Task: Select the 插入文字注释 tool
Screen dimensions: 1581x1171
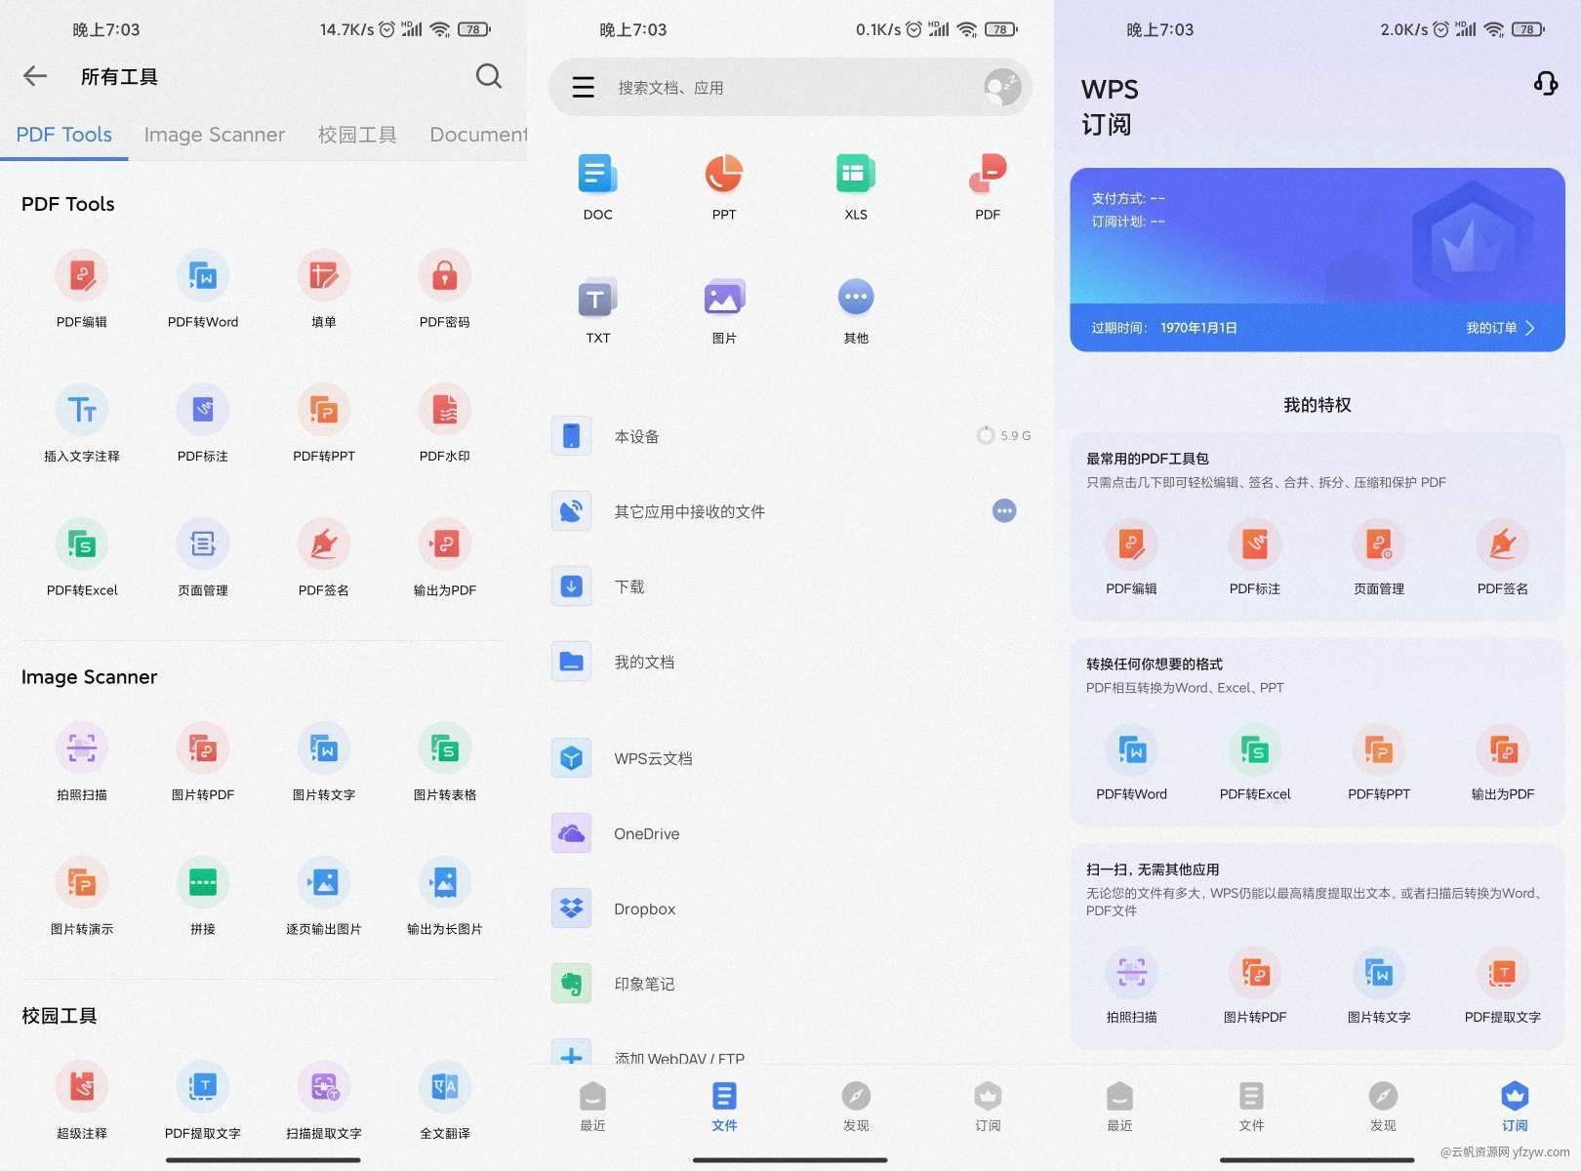Action: [82, 424]
